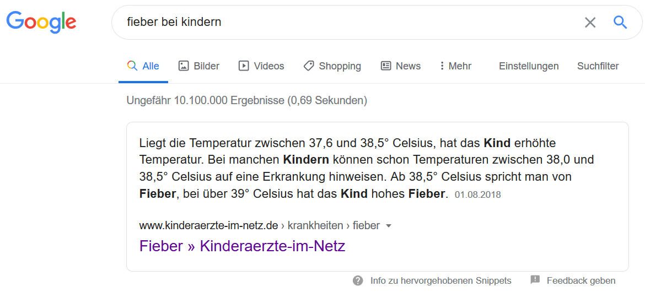Clear the search query with X
Screen dimensions: 645x292
pos(590,23)
